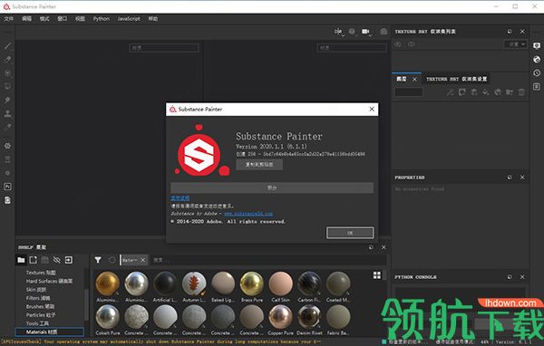Viewport: 544px width, 346px height.
Task: Click the screenshot camera icon above viewport
Action: 384,32
